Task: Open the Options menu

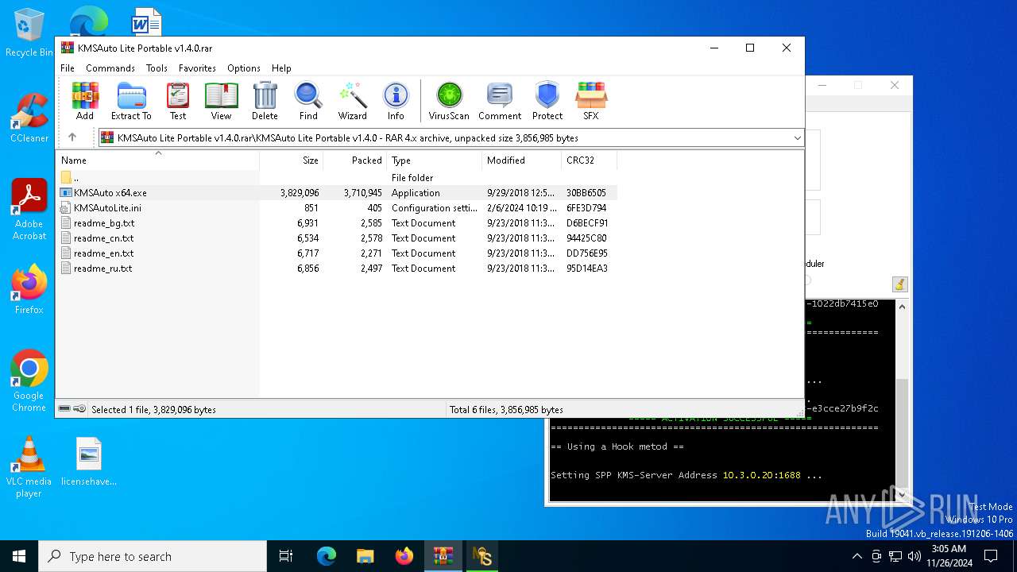Action: (244, 68)
